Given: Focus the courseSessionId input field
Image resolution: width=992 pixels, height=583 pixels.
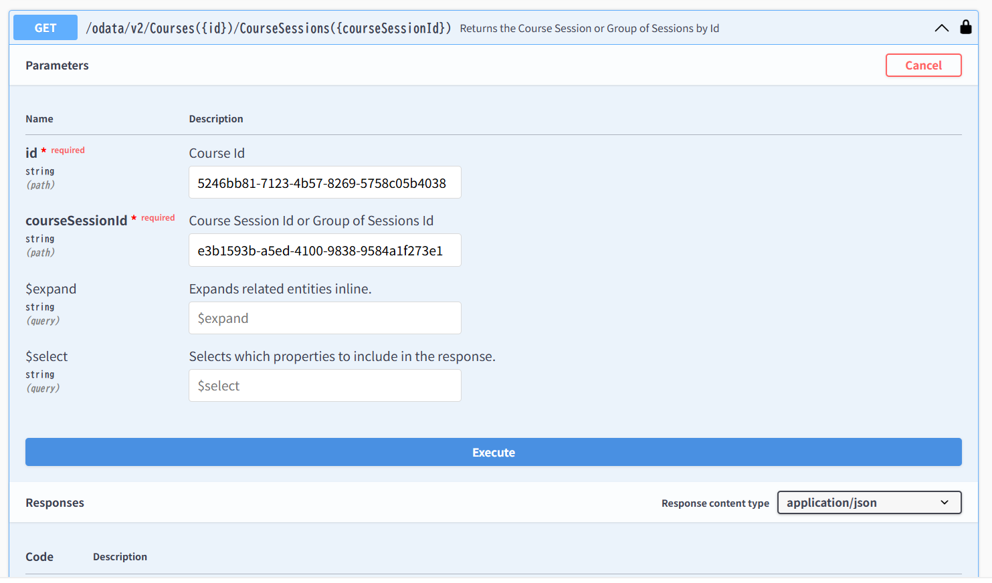Looking at the screenshot, I should (325, 250).
